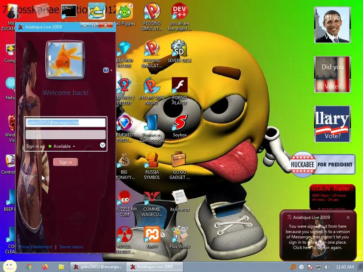Select the BEJEWED TWIST desktop icon
The image size is (363, 272).
click(124, 129)
